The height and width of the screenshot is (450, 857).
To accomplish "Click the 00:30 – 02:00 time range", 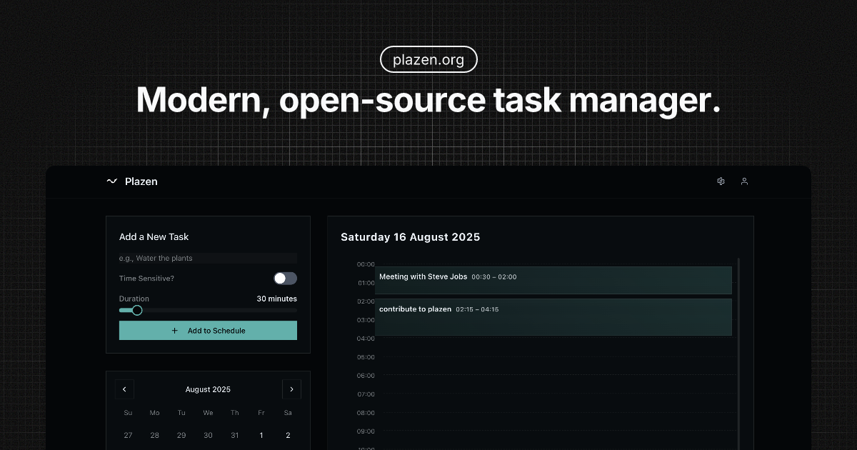I will click(x=494, y=277).
